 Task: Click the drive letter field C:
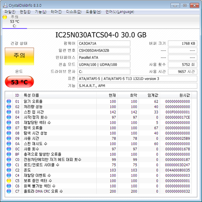point(104,72)
